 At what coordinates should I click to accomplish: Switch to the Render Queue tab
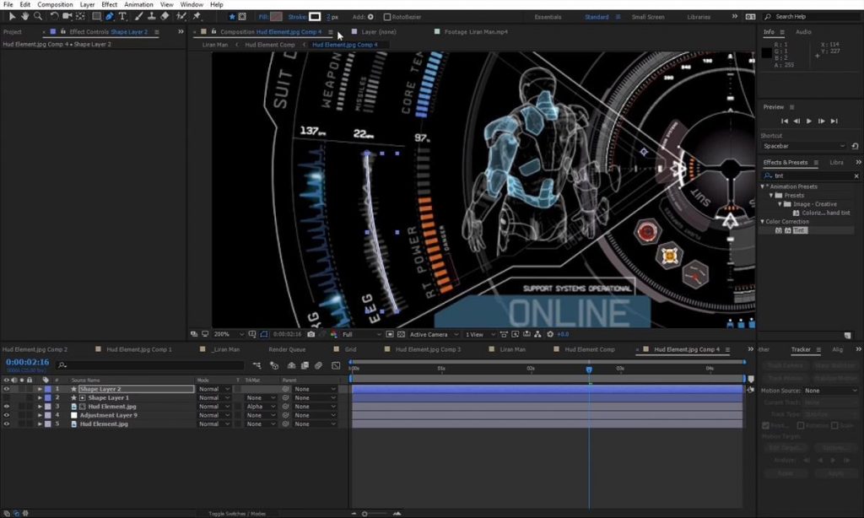click(287, 349)
